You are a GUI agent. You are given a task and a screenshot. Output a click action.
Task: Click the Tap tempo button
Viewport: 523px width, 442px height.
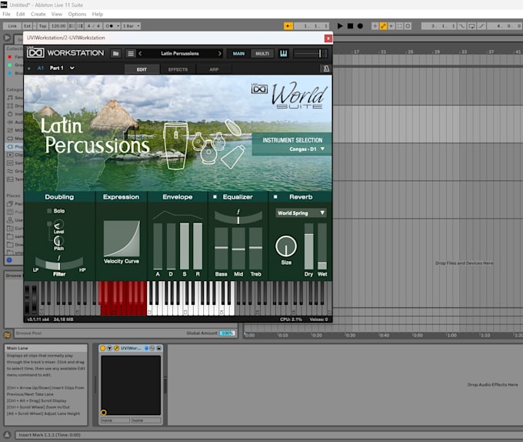pos(43,25)
